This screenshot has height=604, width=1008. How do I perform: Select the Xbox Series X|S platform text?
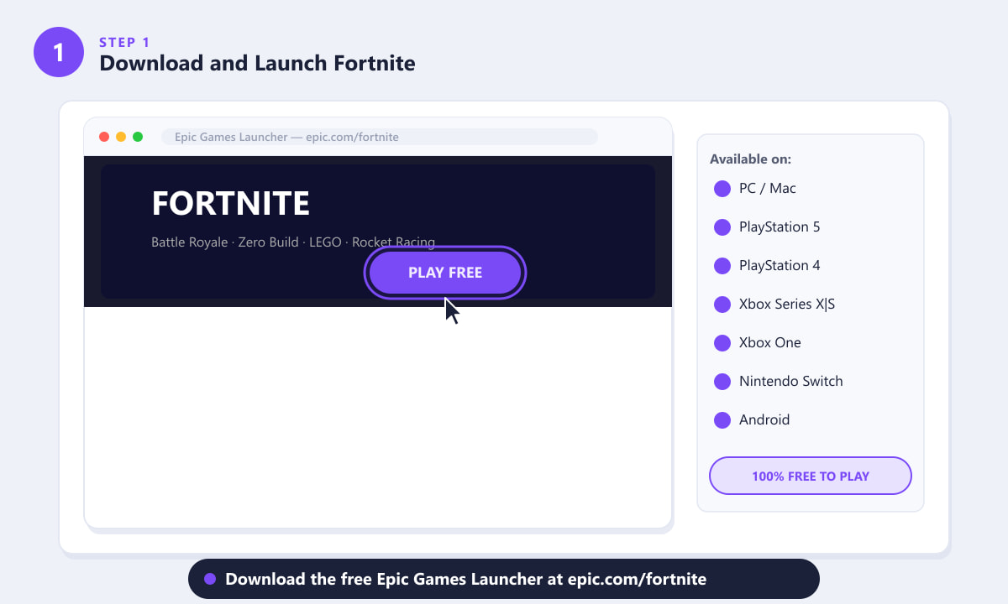coord(787,304)
